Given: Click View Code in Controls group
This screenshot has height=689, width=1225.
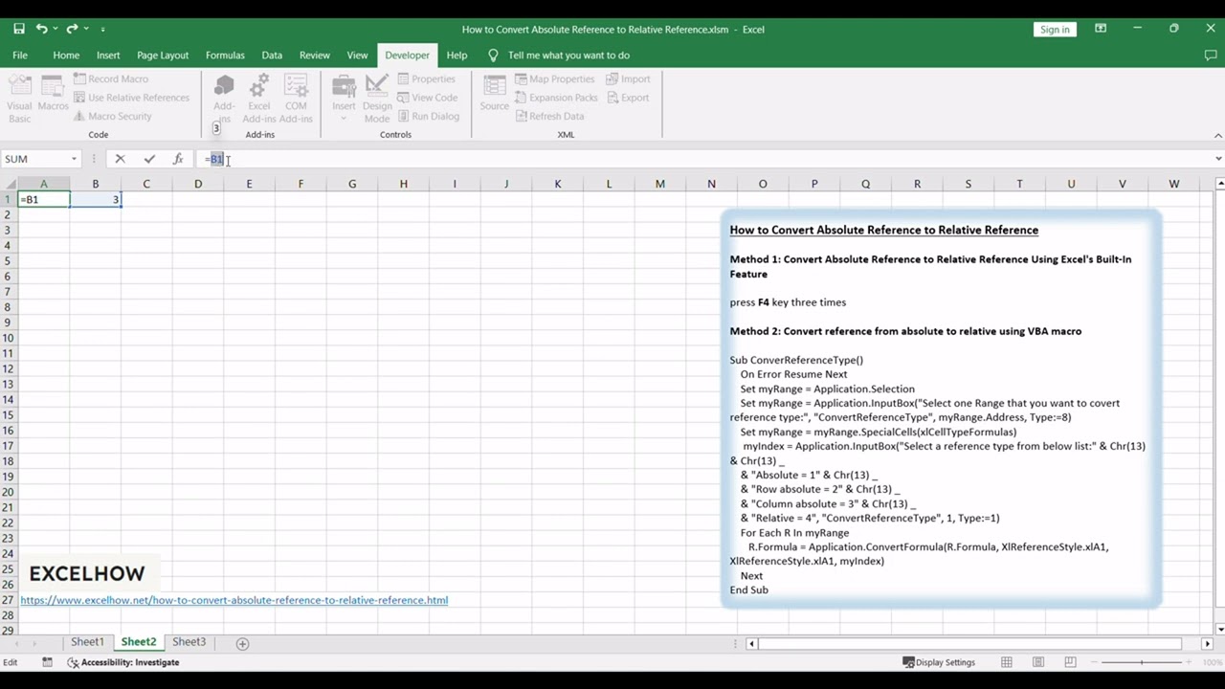Looking at the screenshot, I should [x=427, y=98].
